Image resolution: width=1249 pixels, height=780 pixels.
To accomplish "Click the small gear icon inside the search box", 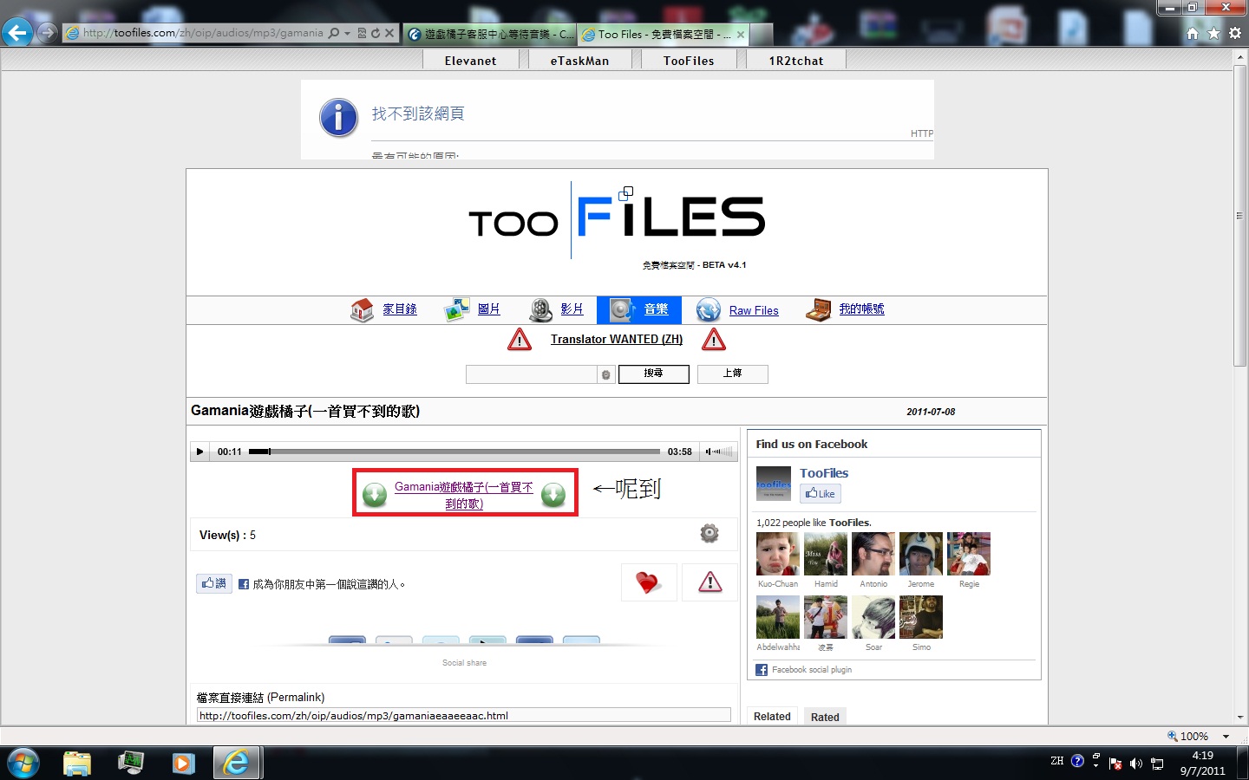I will click(x=605, y=374).
